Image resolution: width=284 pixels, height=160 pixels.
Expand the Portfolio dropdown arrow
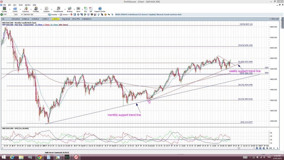tap(41, 9)
